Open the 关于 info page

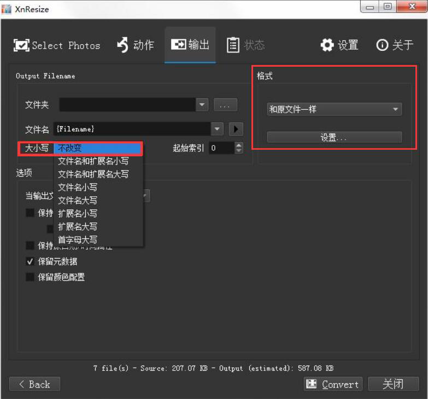(395, 45)
